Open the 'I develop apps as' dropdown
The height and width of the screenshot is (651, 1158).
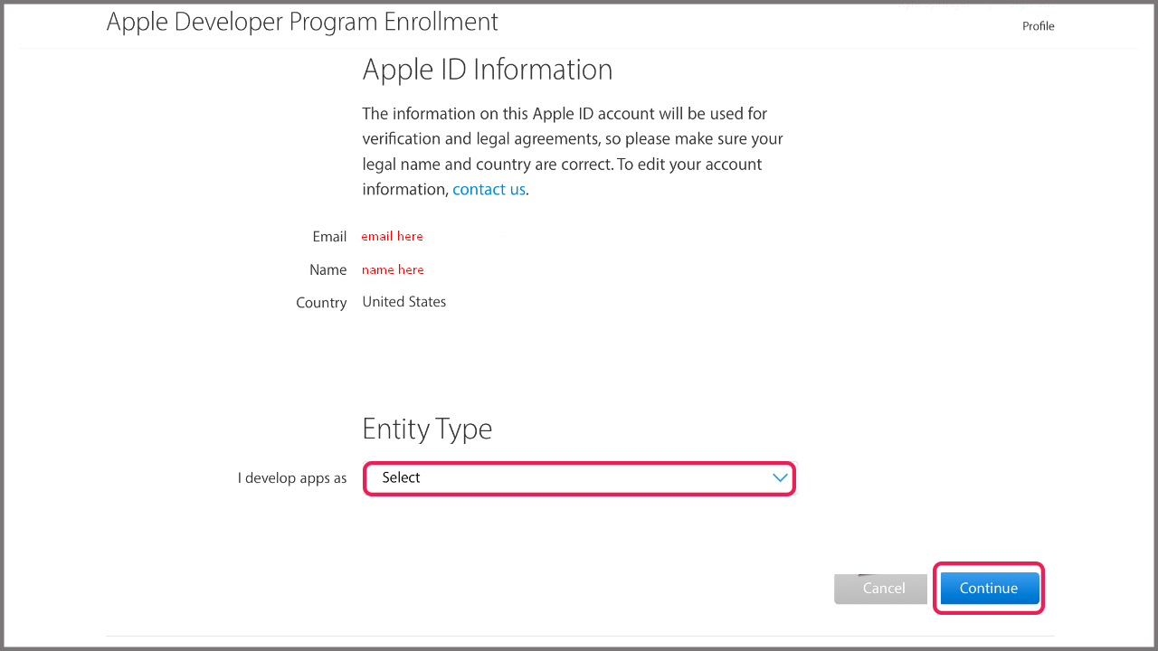[579, 478]
